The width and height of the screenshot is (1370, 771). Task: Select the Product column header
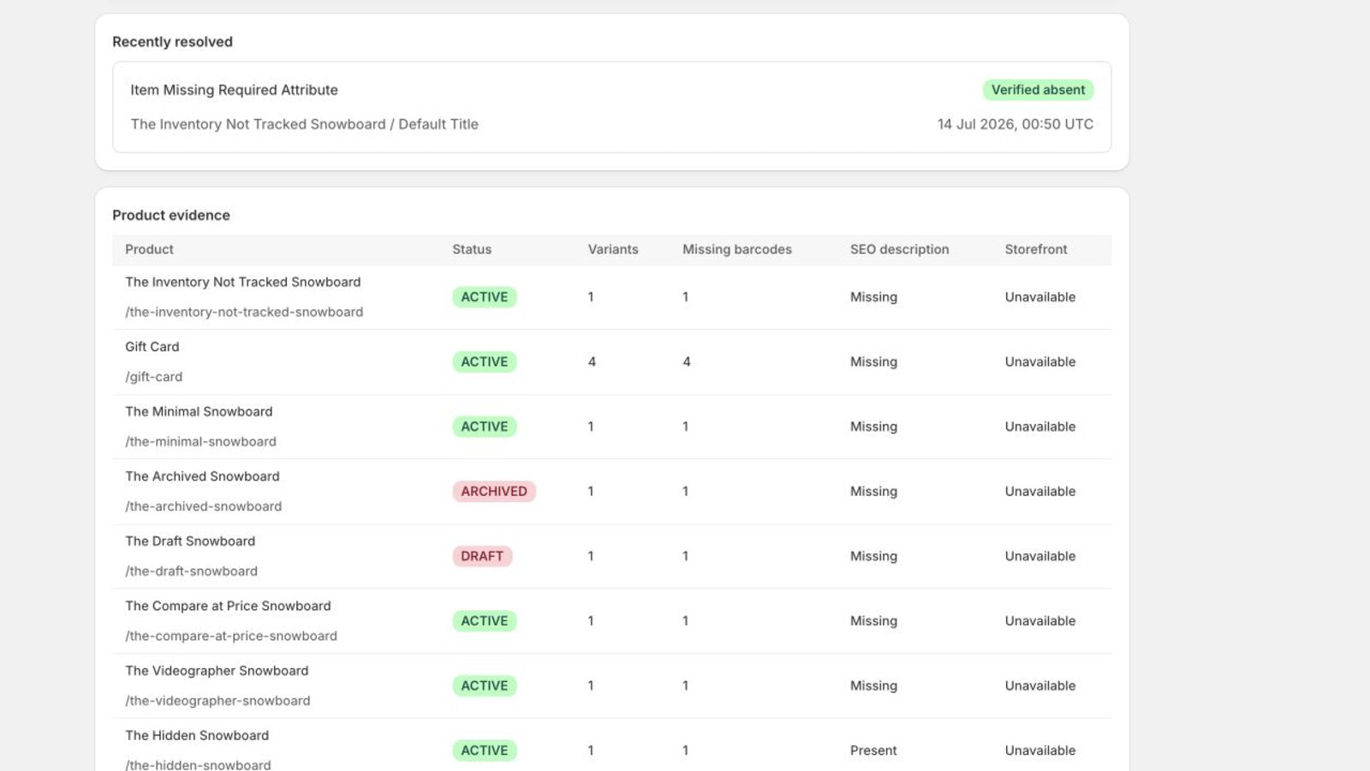coord(149,249)
